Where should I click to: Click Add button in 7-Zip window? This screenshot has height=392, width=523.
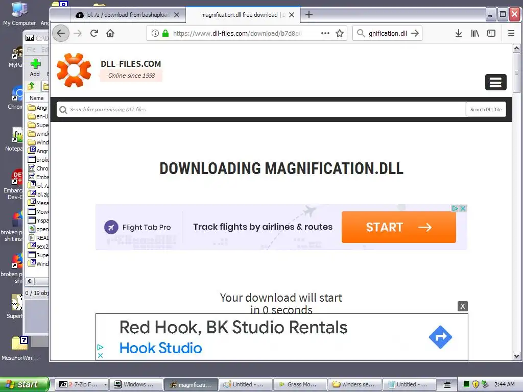point(35,68)
